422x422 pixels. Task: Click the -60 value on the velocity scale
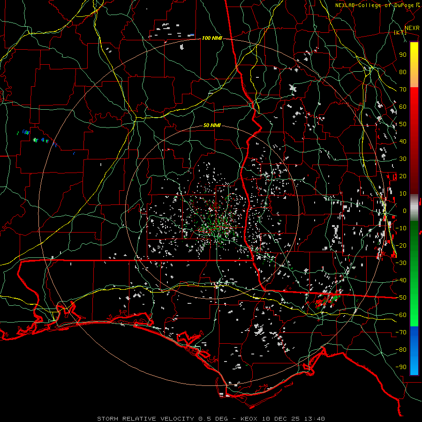click(x=401, y=315)
